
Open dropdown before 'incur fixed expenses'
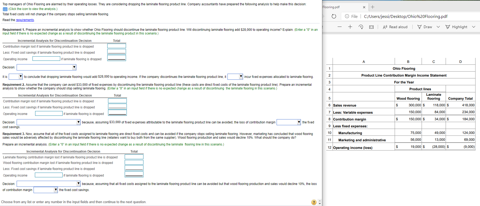point(235,77)
